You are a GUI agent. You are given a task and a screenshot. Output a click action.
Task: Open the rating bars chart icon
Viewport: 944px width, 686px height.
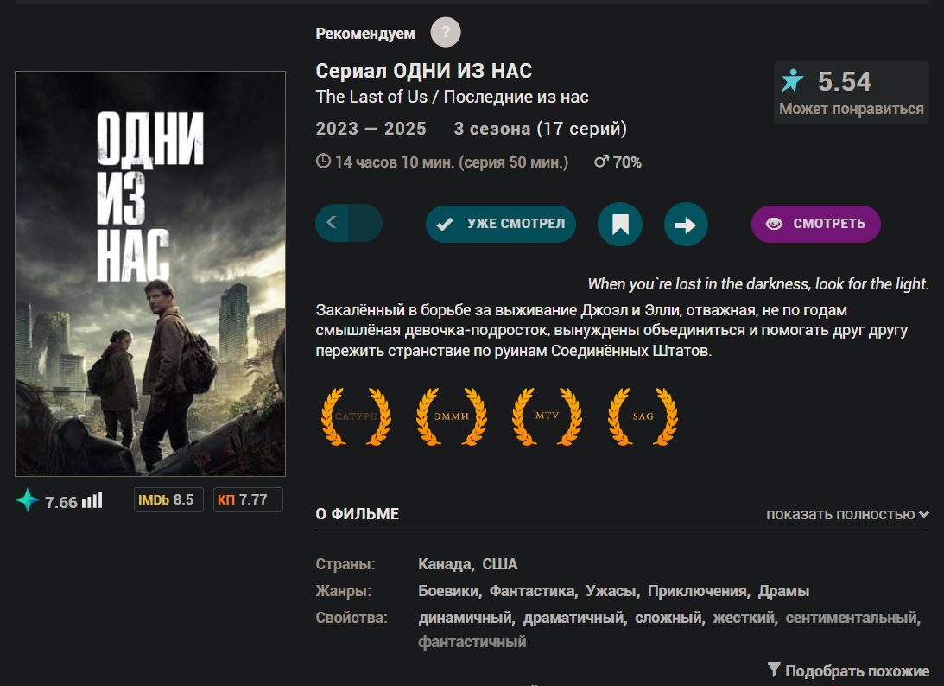point(92,500)
